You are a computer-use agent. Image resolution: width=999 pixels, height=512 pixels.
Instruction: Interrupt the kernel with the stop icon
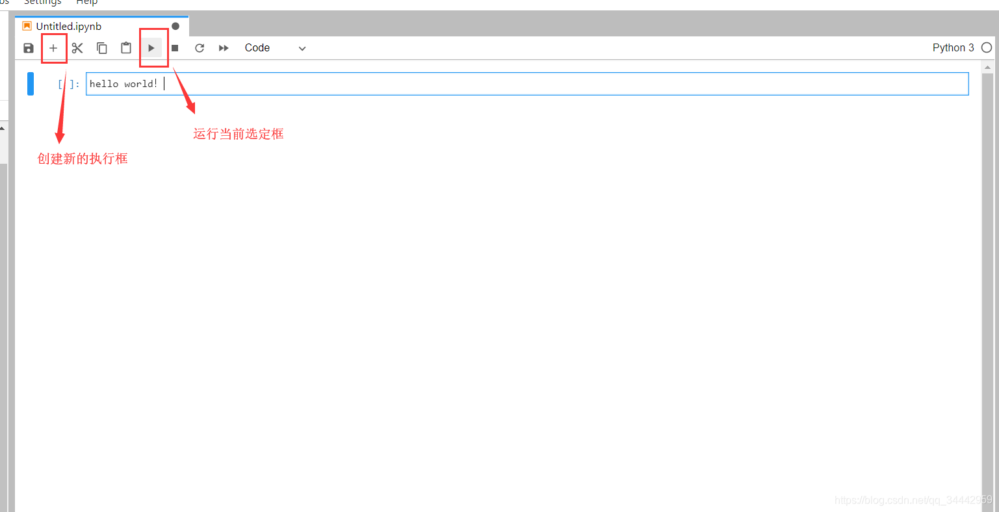click(175, 48)
